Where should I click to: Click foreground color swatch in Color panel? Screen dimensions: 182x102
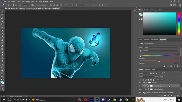pyautogui.click(x=140, y=14)
